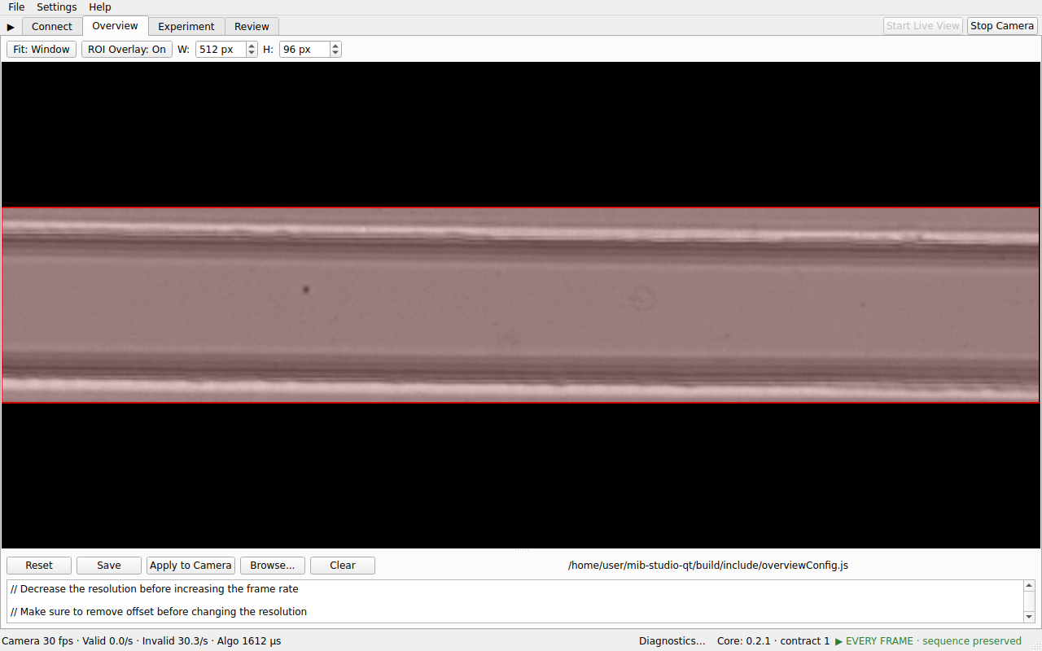Click the 'Core: 0.2.1 · contract 1' status text
This screenshot has height=651, width=1042.
(773, 641)
